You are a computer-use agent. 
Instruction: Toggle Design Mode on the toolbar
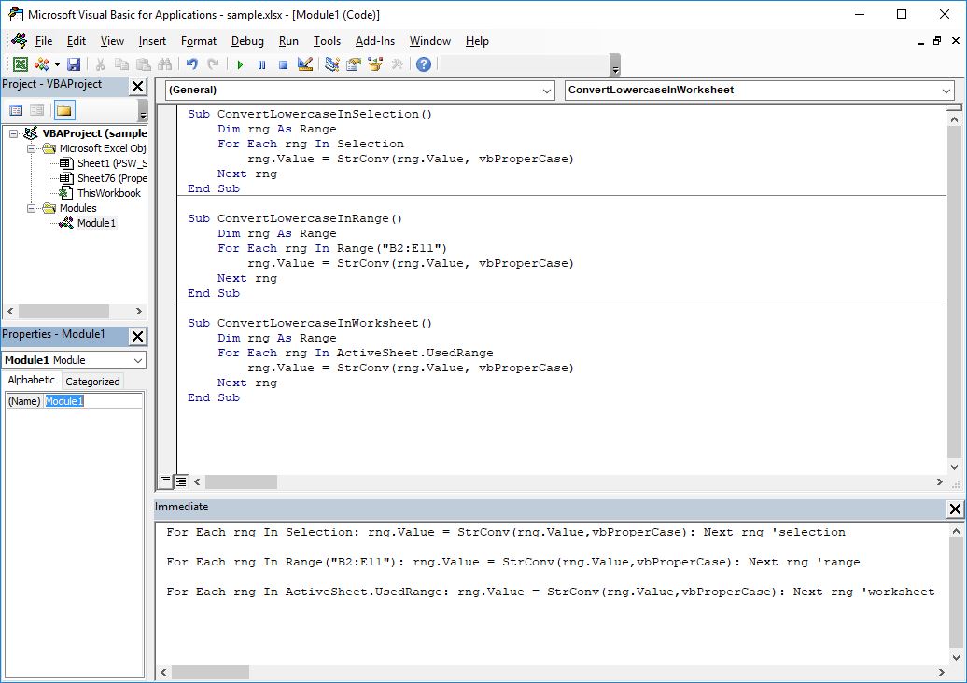coord(303,63)
